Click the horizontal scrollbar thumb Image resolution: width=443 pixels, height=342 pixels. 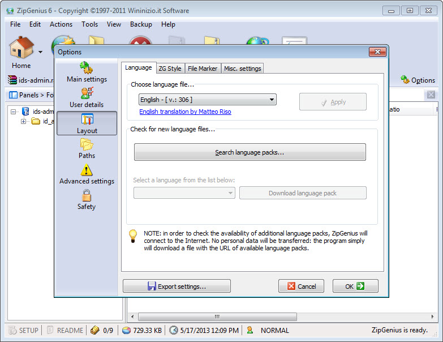217,317
